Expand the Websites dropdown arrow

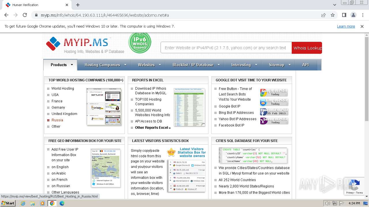coord(160,65)
